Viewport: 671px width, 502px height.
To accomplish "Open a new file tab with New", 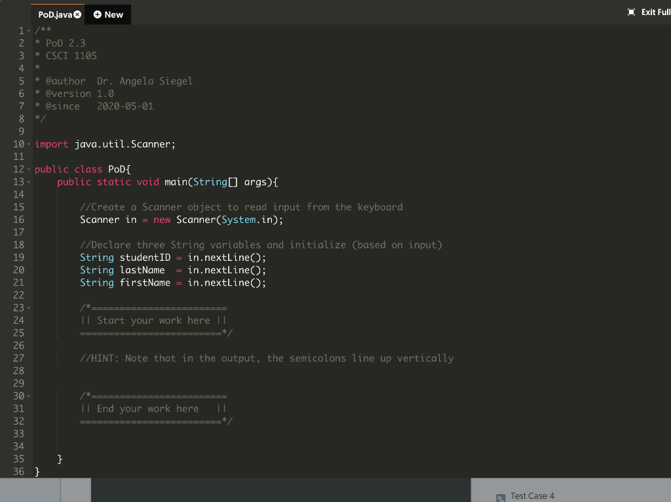I will pyautogui.click(x=107, y=14).
